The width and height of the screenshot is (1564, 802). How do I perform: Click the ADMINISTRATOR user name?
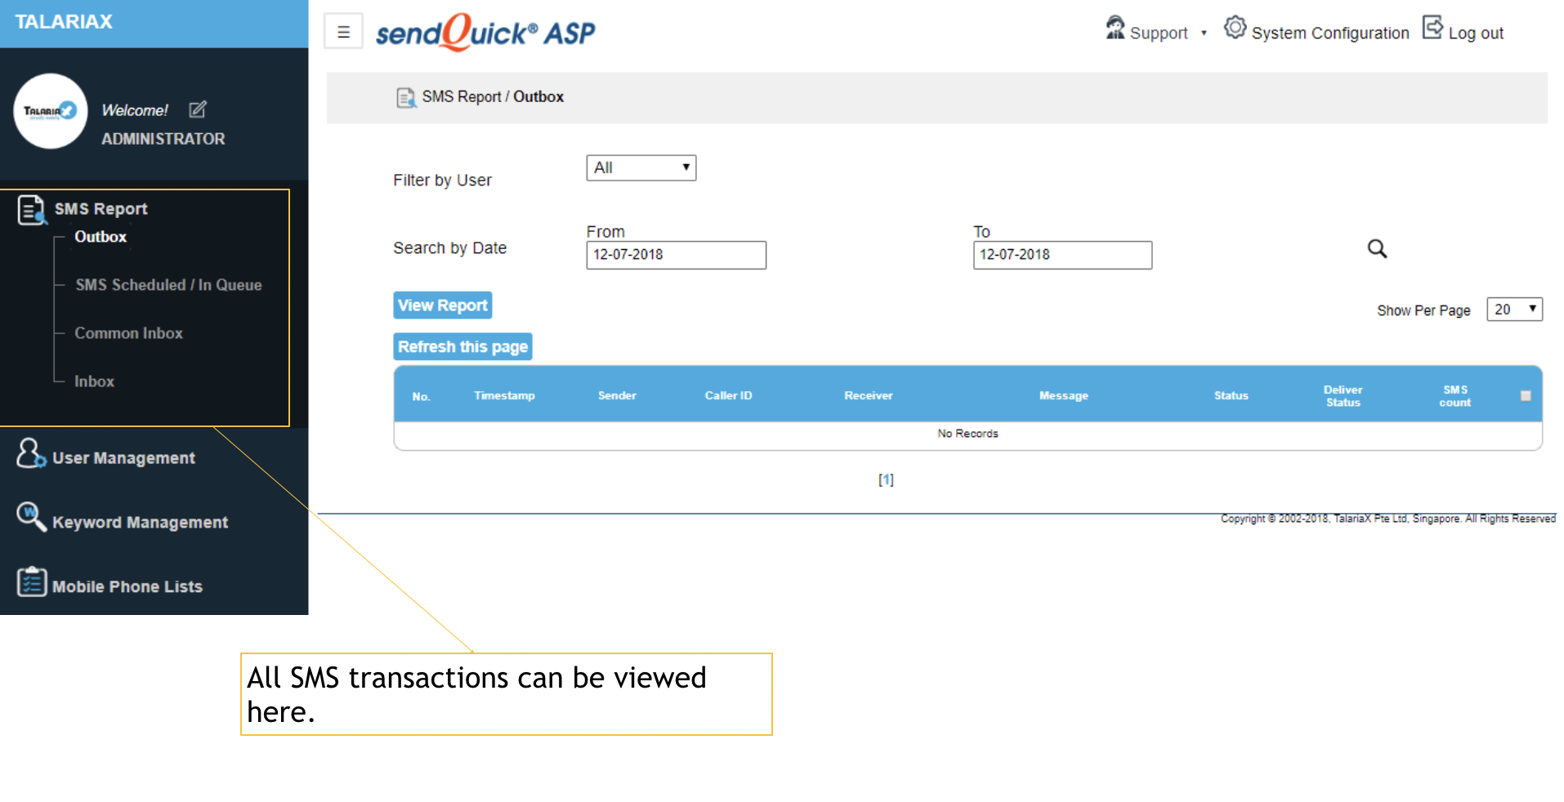pyautogui.click(x=163, y=140)
